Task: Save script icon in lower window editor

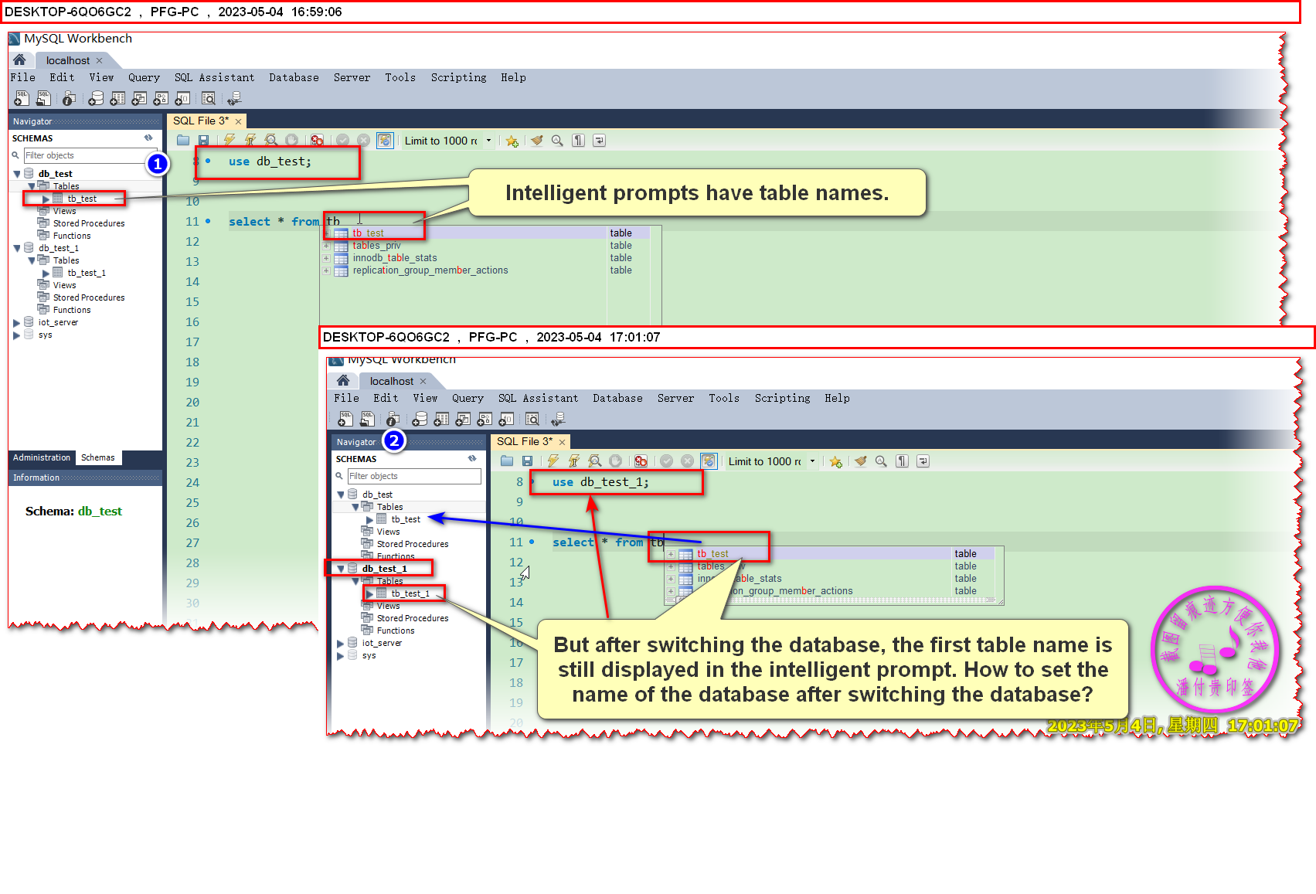Action: 527,461
